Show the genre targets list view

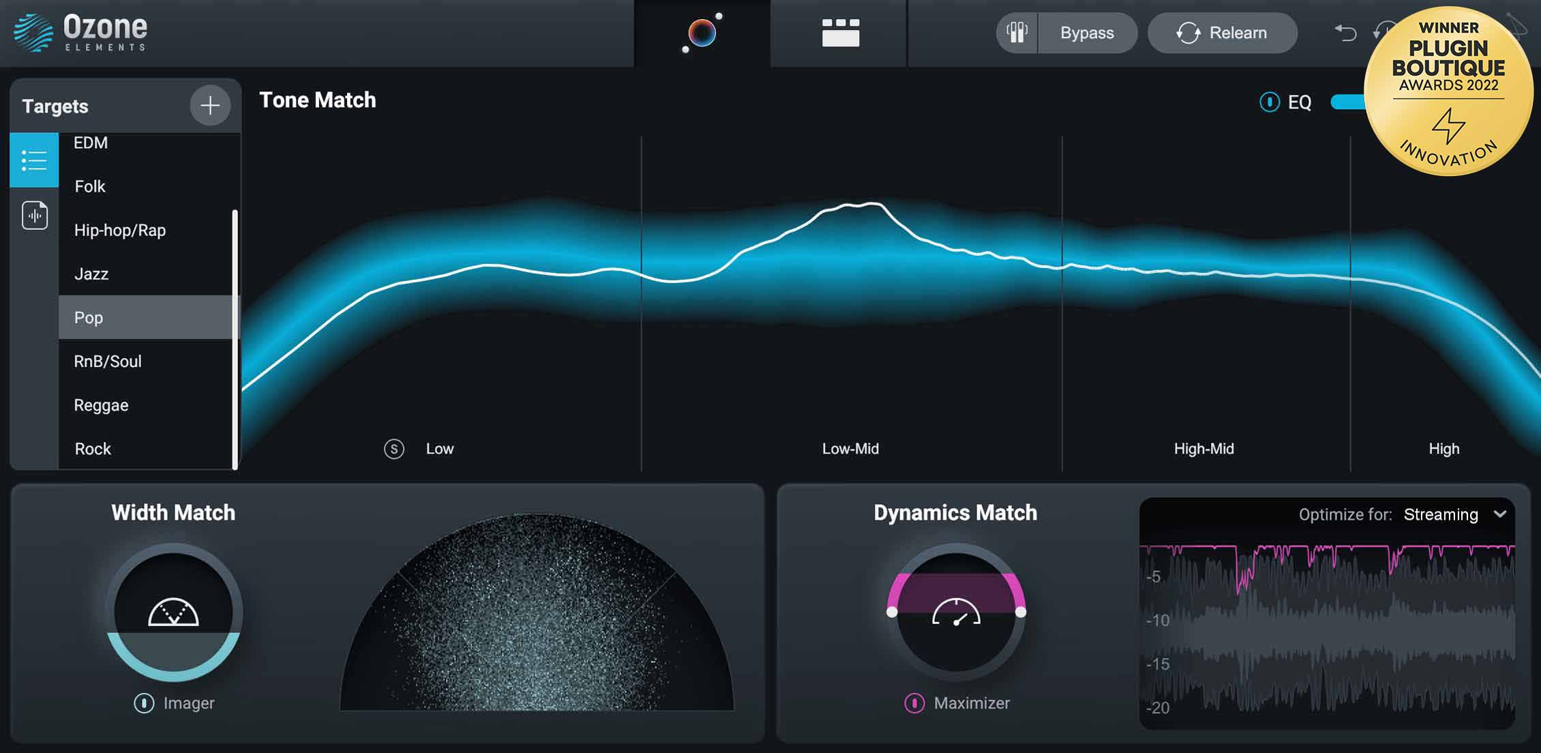[x=34, y=161]
